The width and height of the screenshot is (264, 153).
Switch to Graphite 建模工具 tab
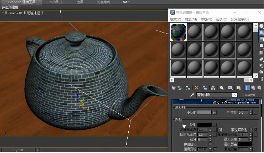pos(21,2)
